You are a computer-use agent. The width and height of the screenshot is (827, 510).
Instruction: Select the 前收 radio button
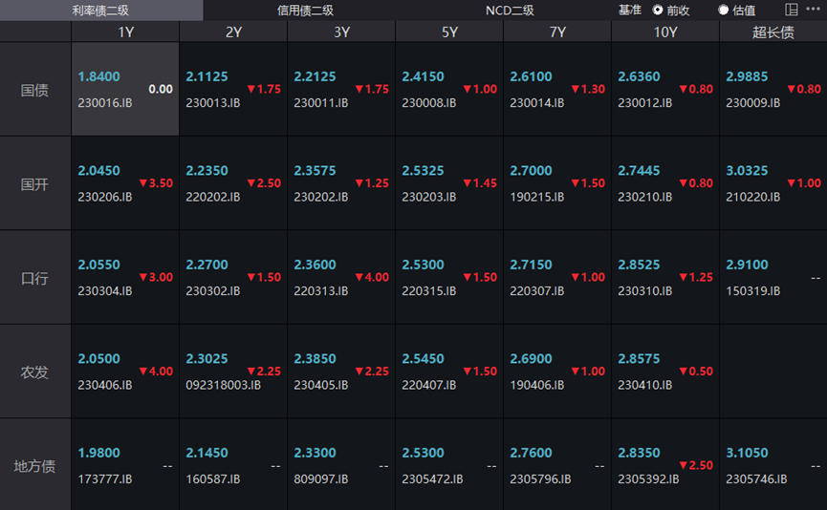pos(658,10)
